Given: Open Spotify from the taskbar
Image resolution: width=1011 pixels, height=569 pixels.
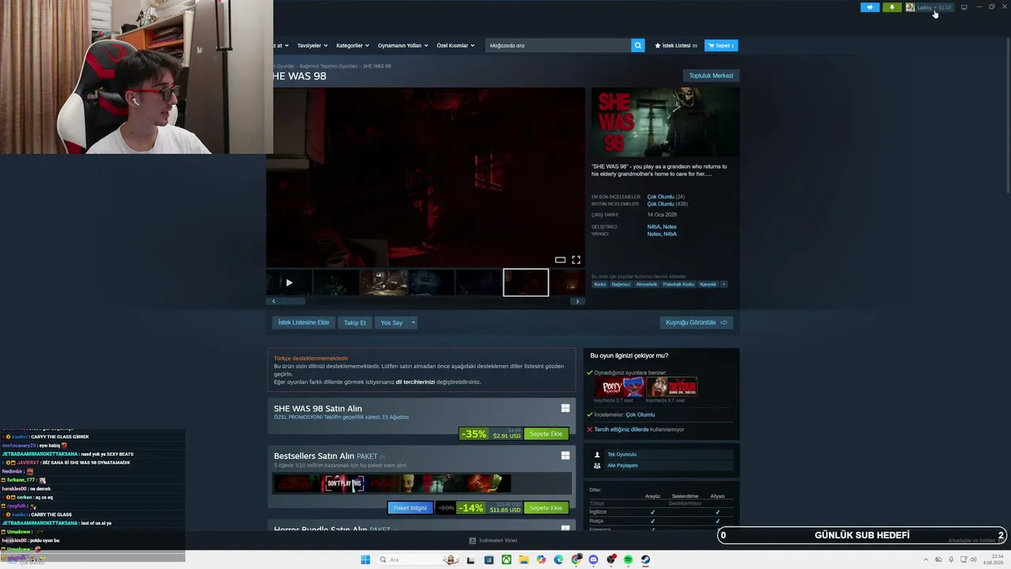Looking at the screenshot, I should point(628,560).
